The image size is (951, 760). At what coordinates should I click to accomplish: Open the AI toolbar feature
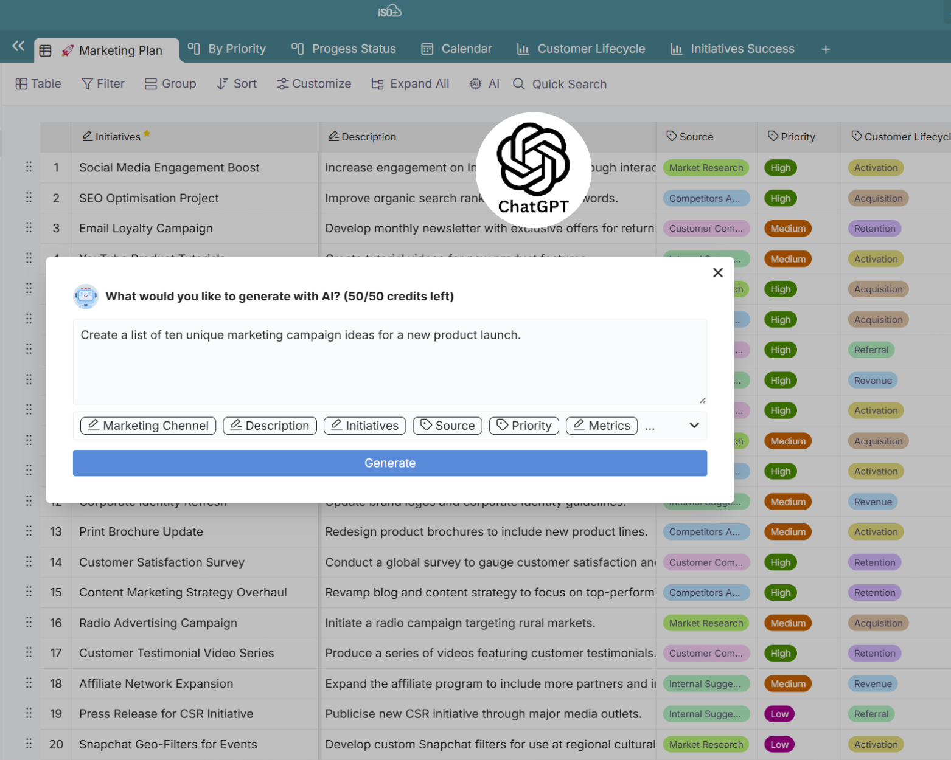pyautogui.click(x=484, y=84)
